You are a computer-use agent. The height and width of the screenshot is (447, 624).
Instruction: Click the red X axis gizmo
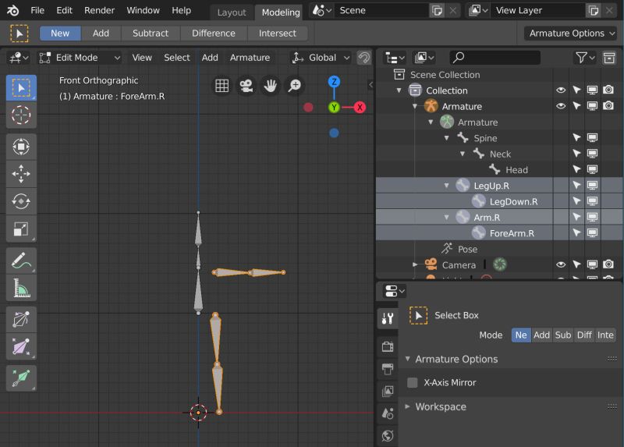pyautogui.click(x=360, y=107)
